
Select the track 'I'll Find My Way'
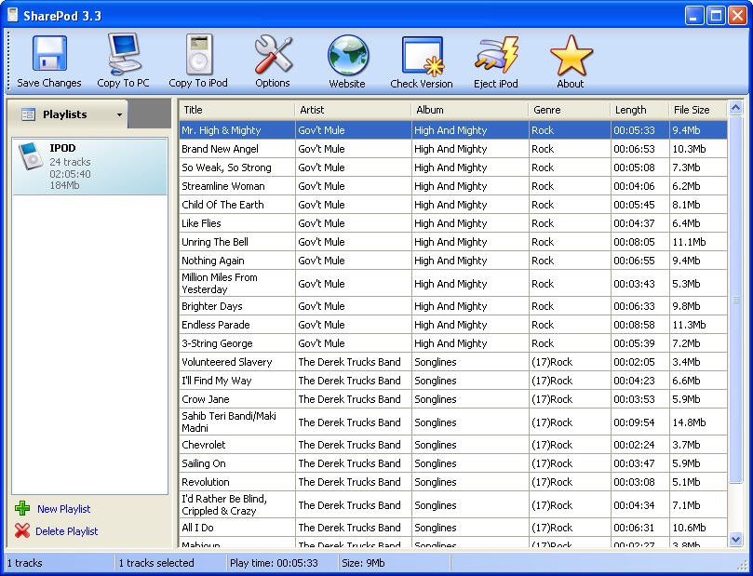[453, 381]
